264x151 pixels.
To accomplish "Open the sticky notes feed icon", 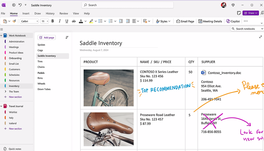I will [239, 13].
